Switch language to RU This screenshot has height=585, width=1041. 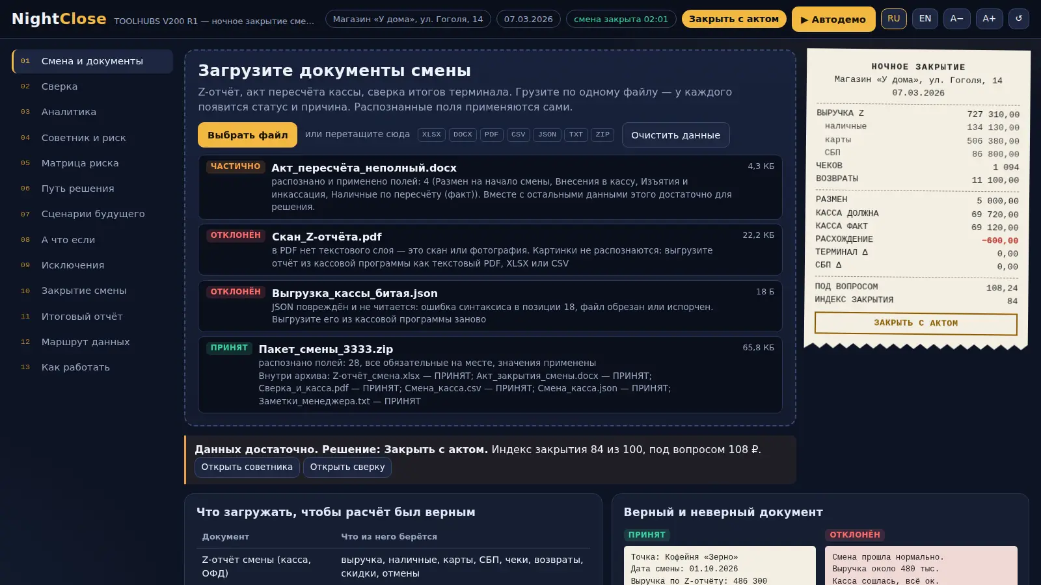[894, 19]
